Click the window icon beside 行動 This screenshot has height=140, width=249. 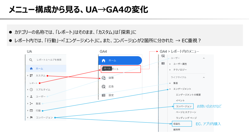31,110
